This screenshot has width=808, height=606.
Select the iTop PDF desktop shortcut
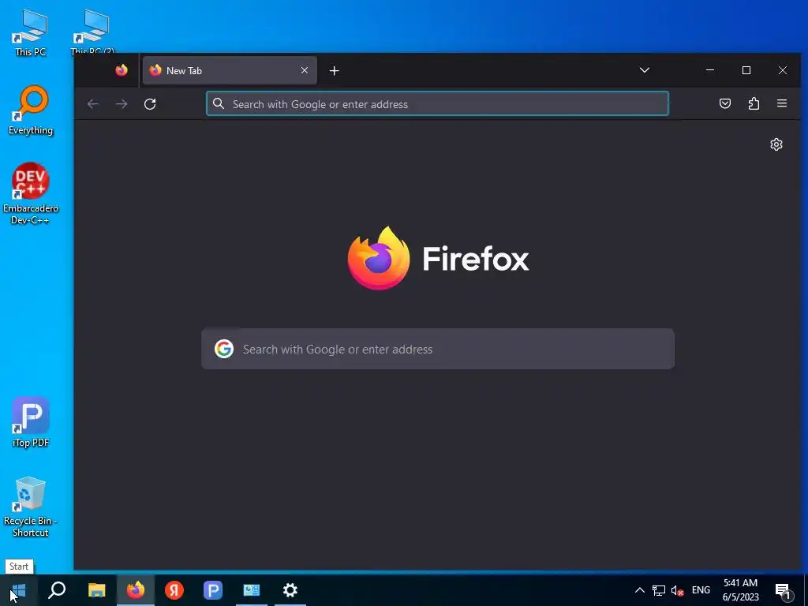(31, 423)
